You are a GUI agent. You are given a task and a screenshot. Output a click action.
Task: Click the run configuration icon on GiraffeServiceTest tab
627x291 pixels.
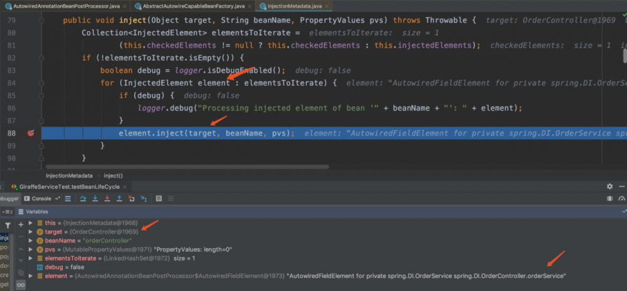[x=14, y=187]
